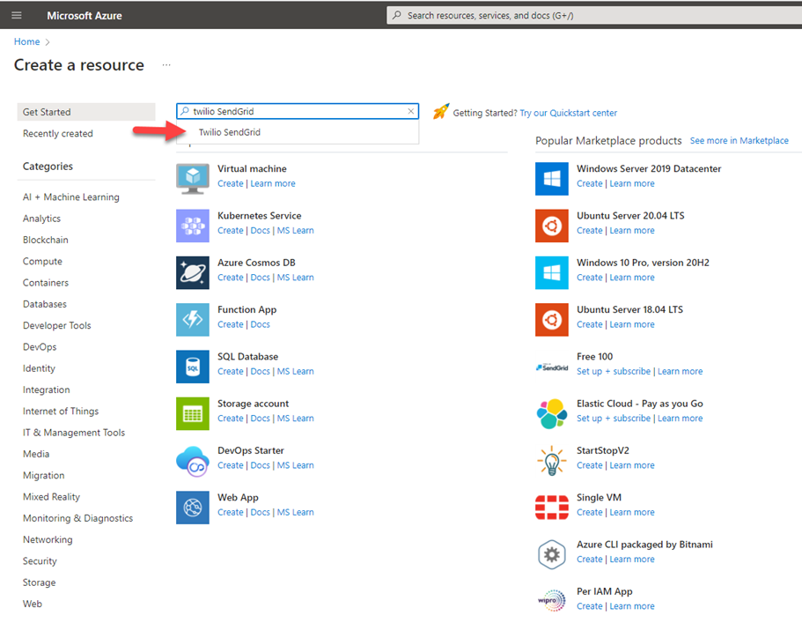Click the Quickstart rocket icon
The image size is (802, 623).
click(440, 111)
